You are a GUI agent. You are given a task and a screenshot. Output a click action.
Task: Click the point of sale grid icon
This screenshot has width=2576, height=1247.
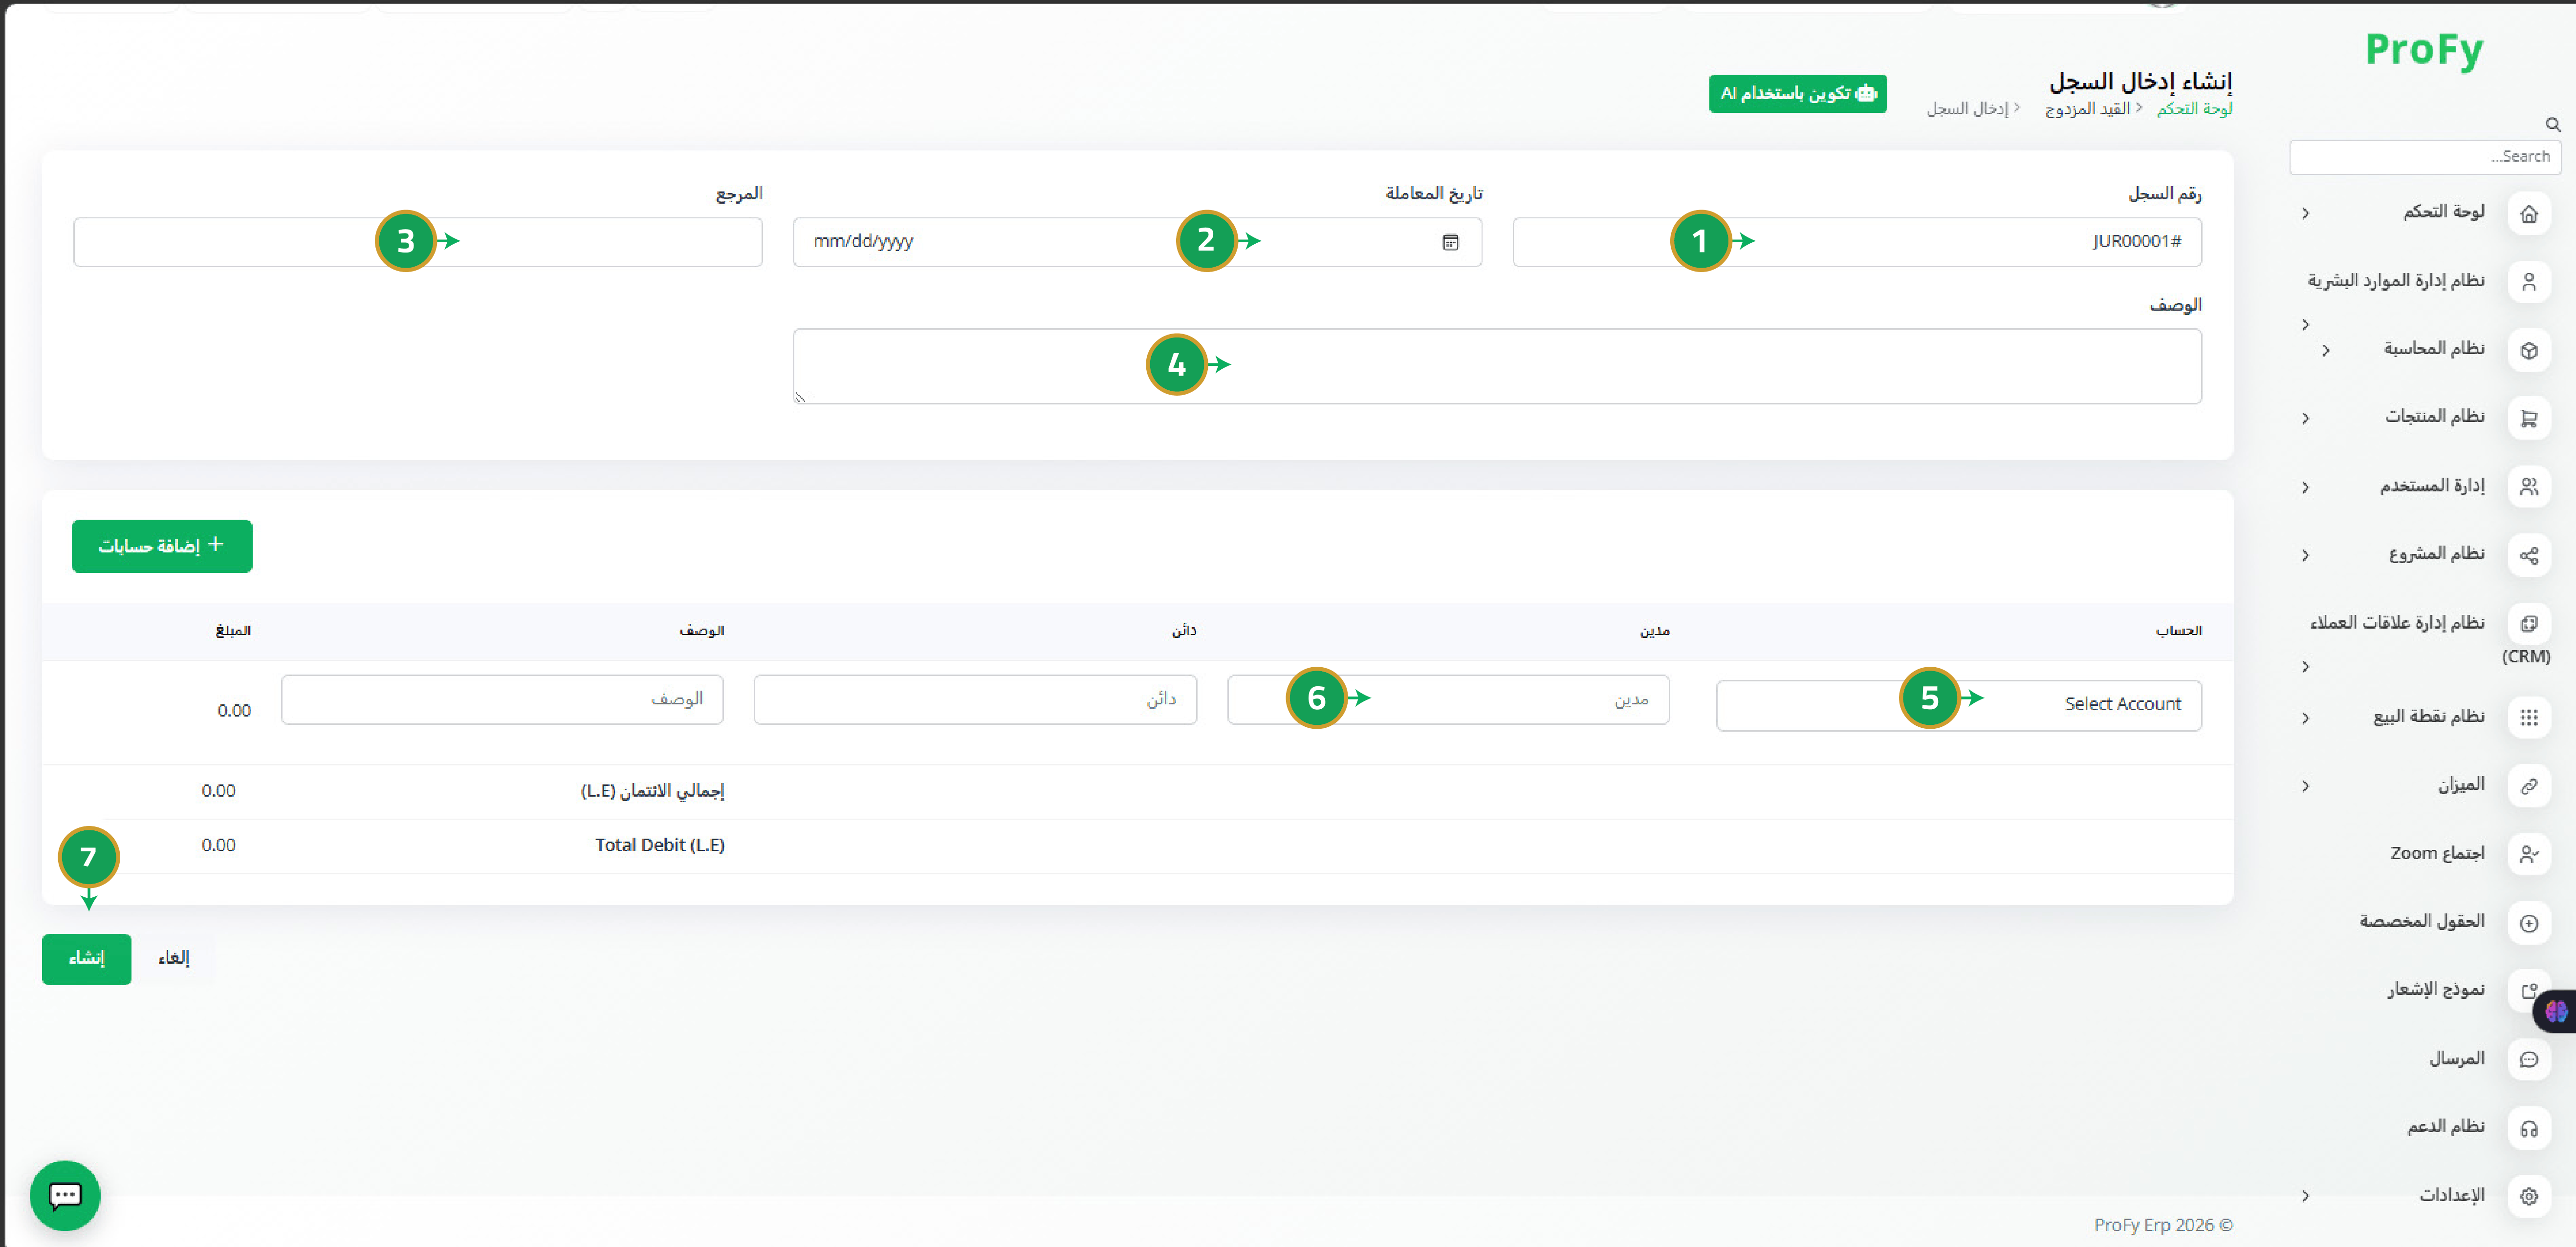(x=2528, y=718)
